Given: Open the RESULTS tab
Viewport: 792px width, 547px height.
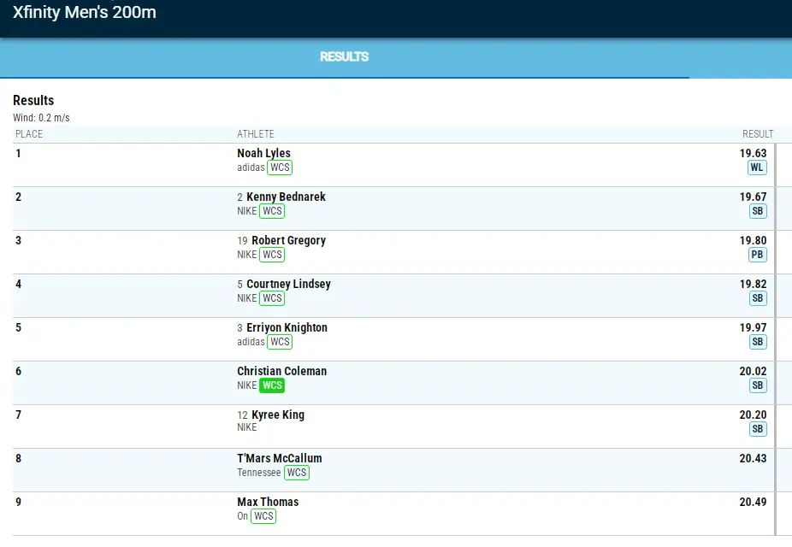Looking at the screenshot, I should click(x=344, y=57).
